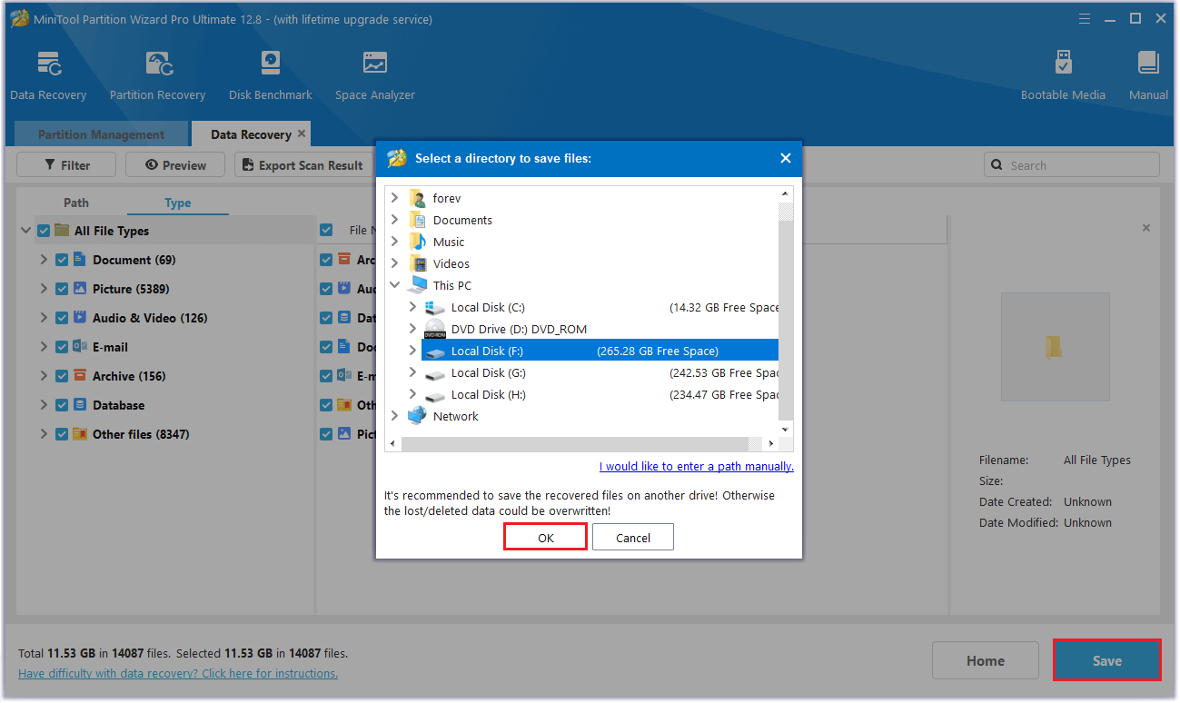Click 'I would like to enter a path manually' link

(696, 466)
